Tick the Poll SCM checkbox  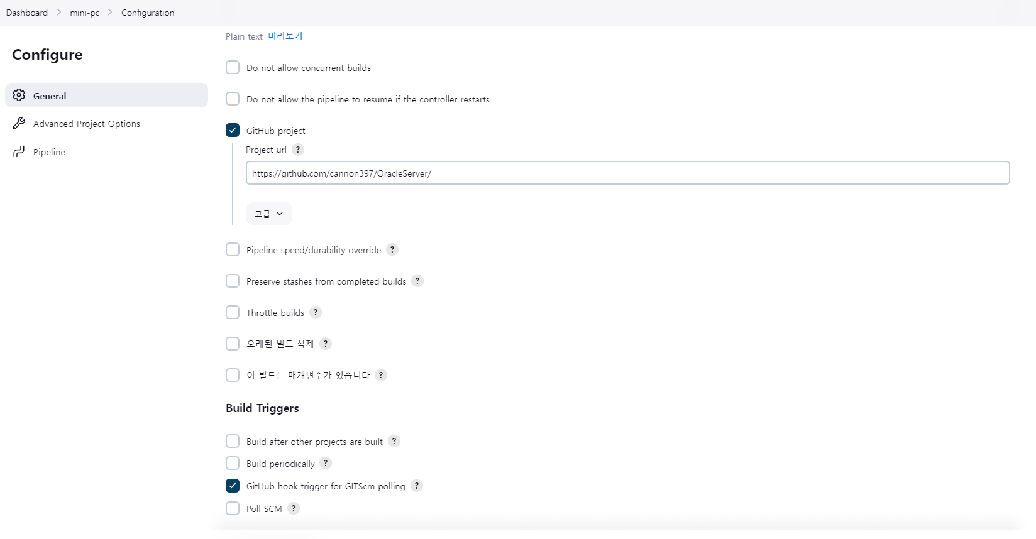(233, 508)
